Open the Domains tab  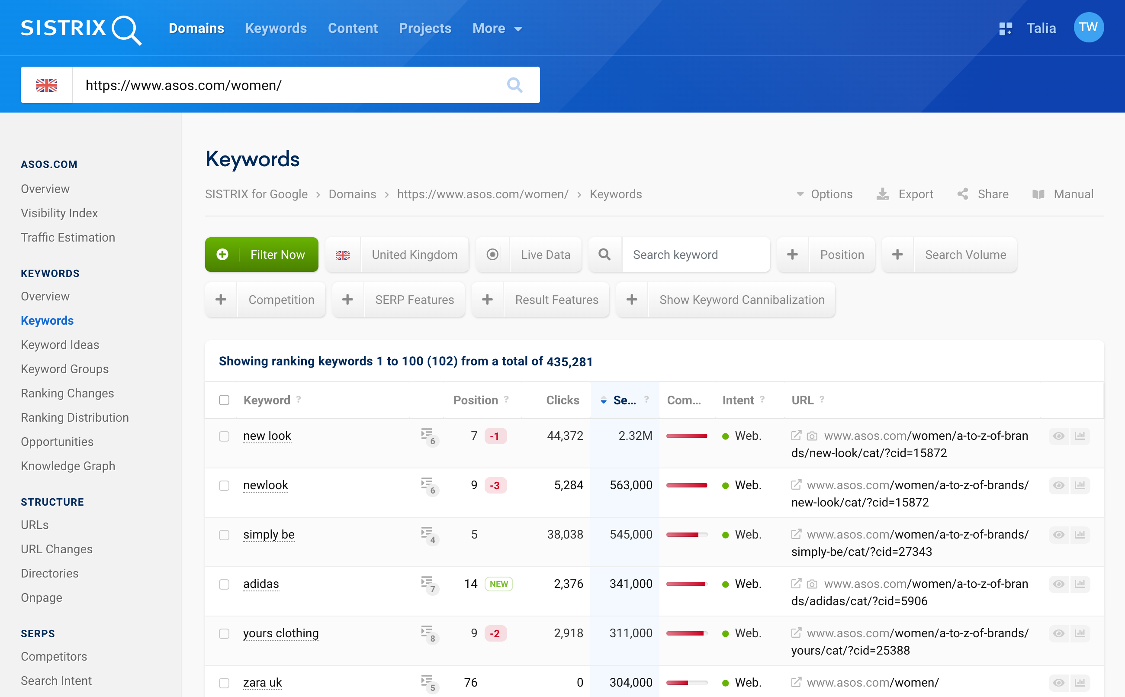pos(196,29)
